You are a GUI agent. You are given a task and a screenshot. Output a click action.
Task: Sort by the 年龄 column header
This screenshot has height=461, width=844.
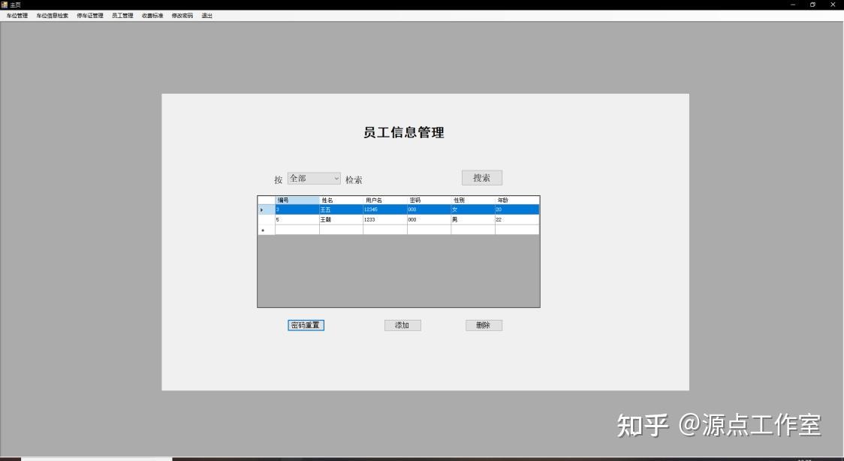coord(517,200)
